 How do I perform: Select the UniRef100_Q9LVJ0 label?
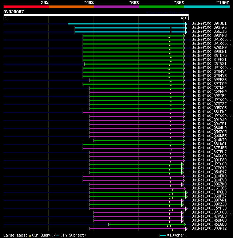tap(209, 120)
